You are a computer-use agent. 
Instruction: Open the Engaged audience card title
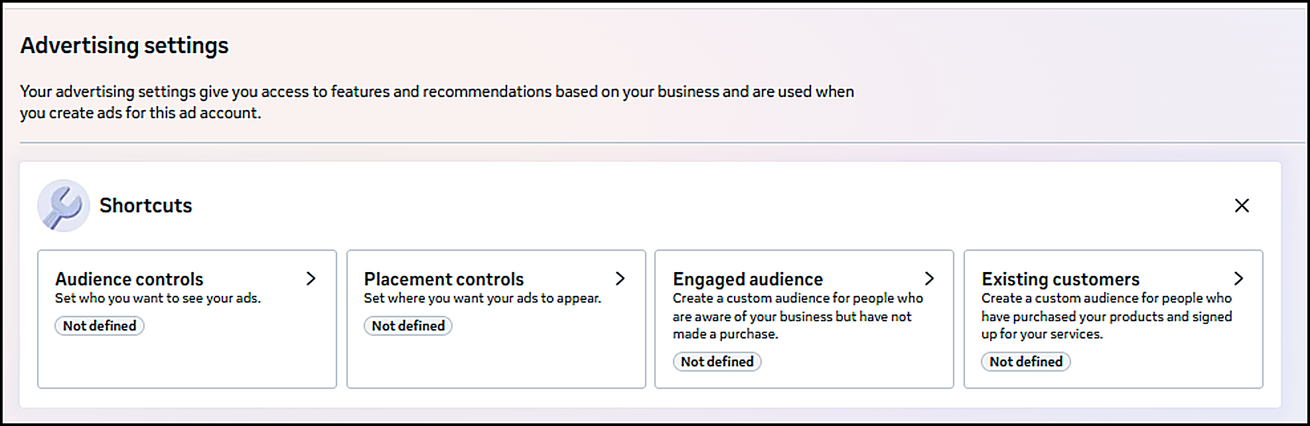748,279
